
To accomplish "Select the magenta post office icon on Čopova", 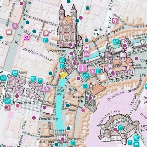I will coord(27,38).
